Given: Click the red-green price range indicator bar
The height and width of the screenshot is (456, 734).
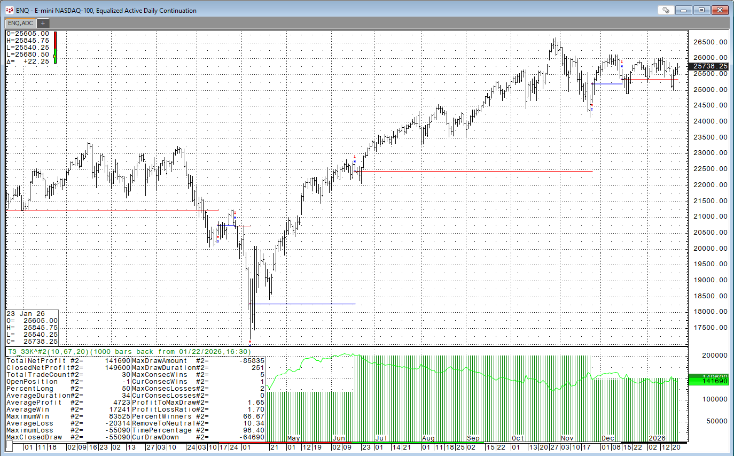Looking at the screenshot, I should point(54,47).
